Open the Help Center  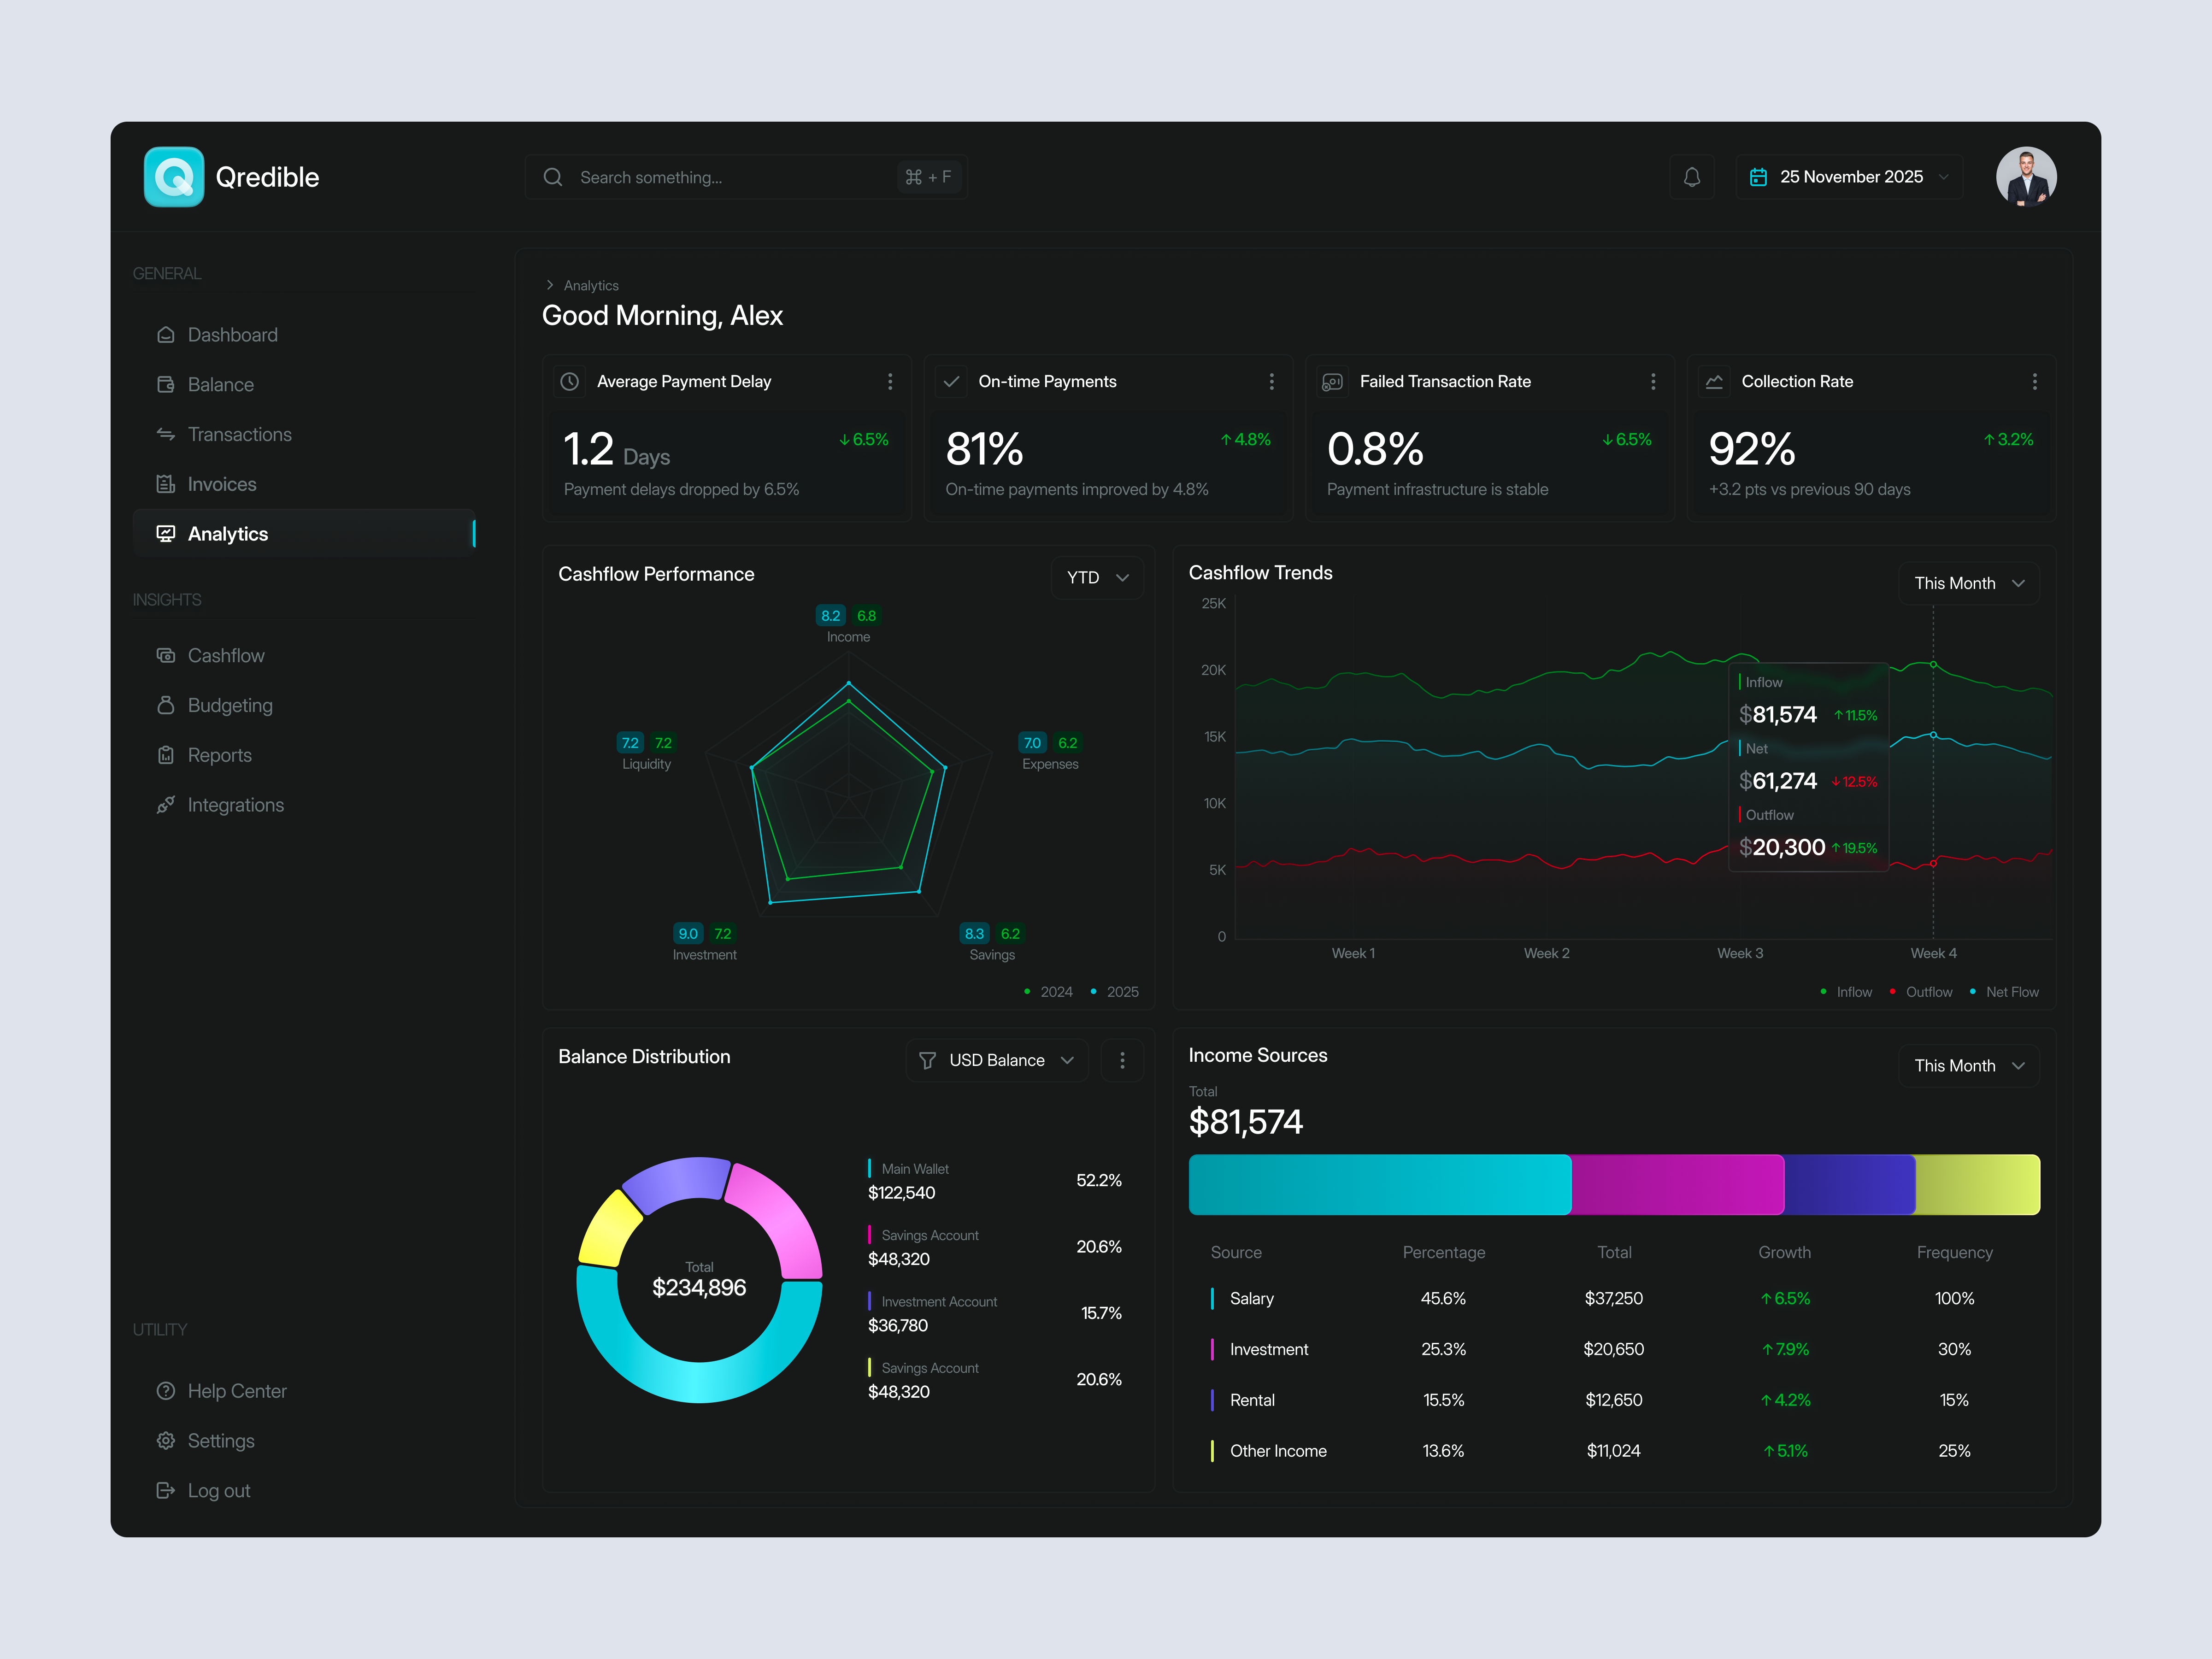click(237, 1391)
